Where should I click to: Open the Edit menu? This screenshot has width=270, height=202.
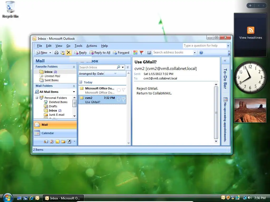coord(49,46)
